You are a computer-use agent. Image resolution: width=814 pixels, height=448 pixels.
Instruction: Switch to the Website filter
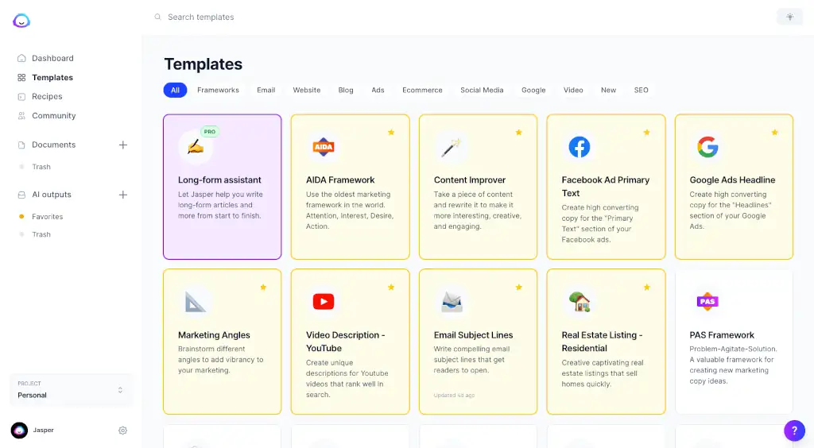coord(306,90)
